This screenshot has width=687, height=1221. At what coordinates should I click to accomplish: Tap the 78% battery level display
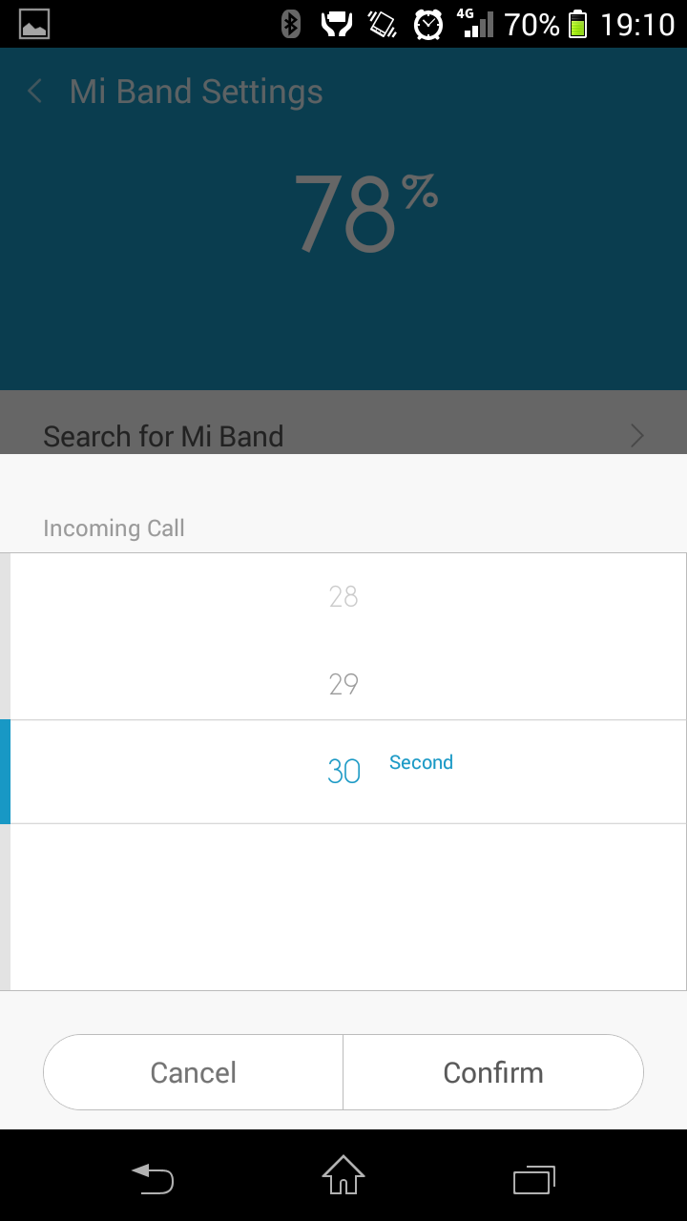coord(366,212)
